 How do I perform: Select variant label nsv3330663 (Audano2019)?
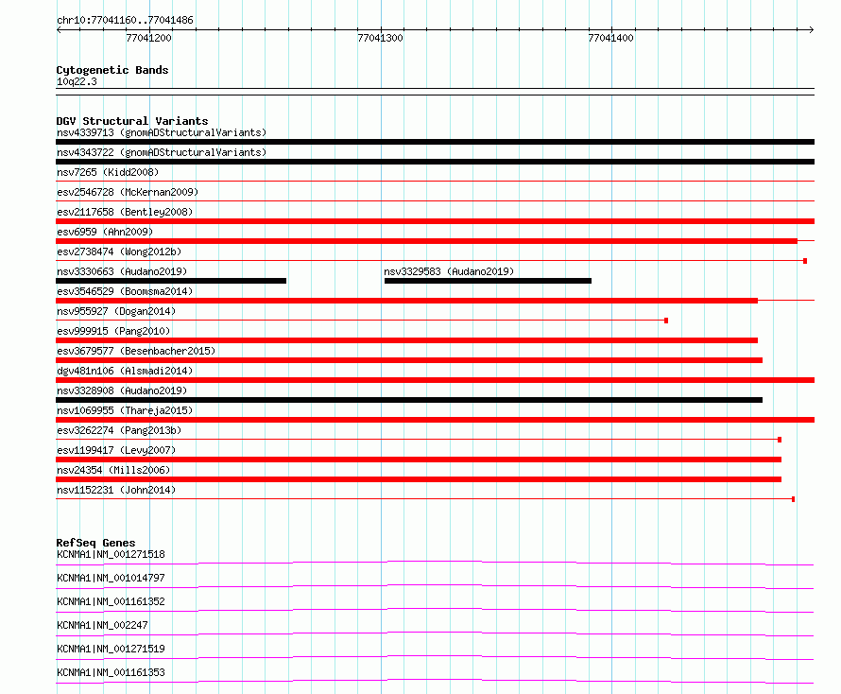(122, 271)
